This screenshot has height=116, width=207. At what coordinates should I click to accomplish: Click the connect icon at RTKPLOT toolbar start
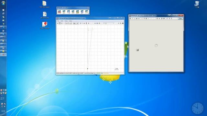point(58,23)
